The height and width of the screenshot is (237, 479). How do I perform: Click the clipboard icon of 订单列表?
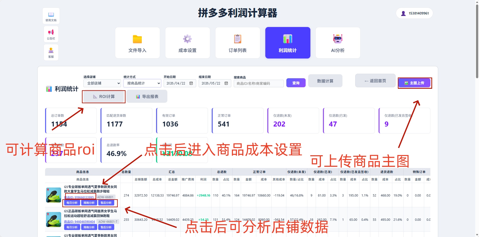(237, 39)
